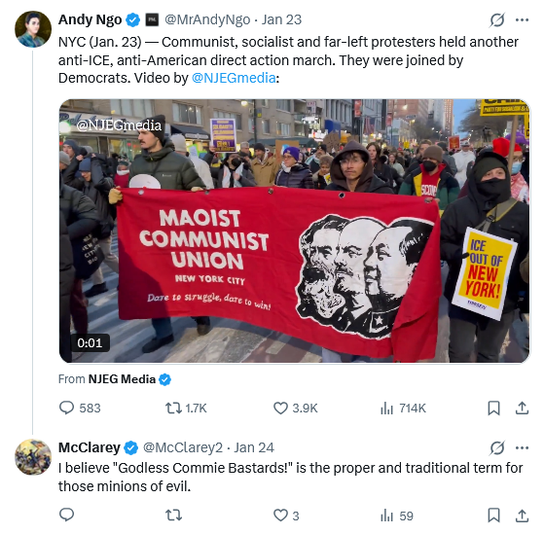Reply to McClarey's comment

click(x=66, y=515)
